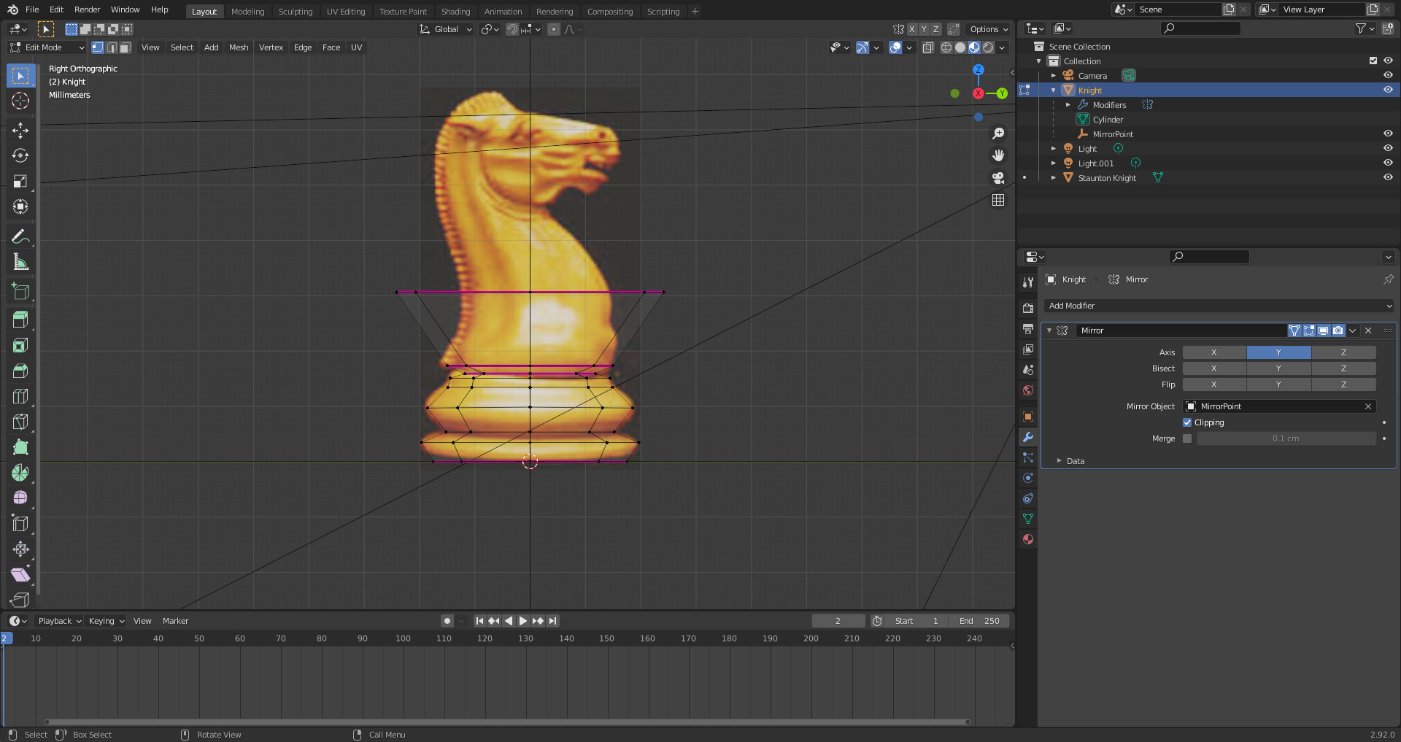
Task: Activate the Rotate tool
Action: click(x=20, y=155)
